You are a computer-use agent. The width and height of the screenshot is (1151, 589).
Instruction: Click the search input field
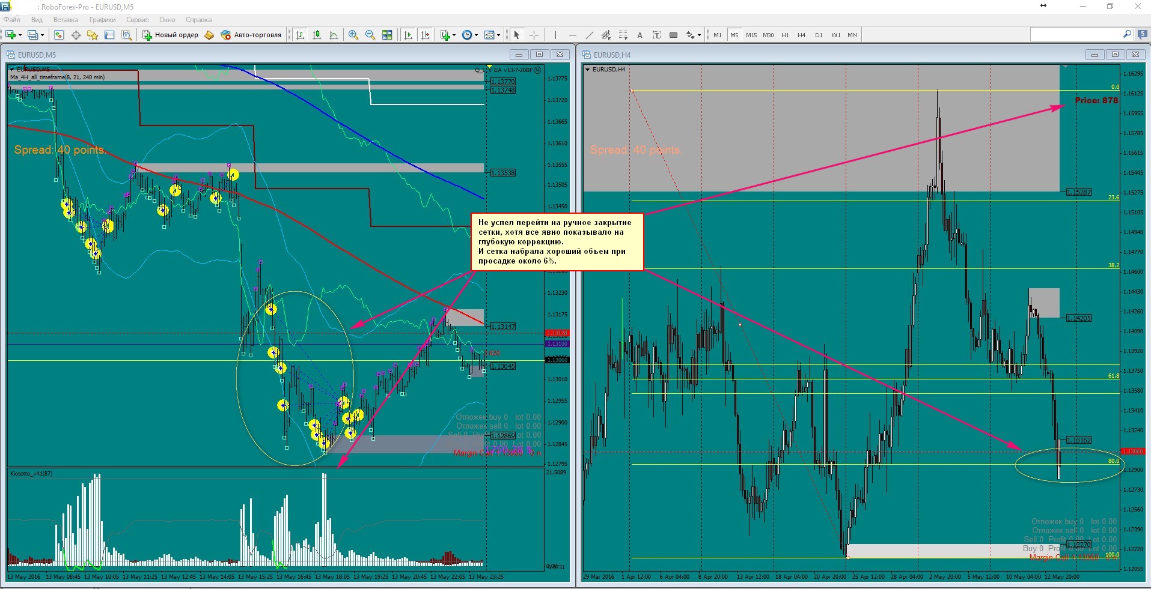(x=1076, y=35)
